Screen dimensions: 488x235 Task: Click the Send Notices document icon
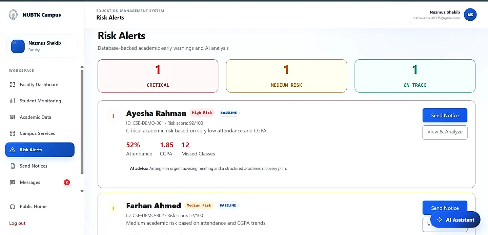13,166
